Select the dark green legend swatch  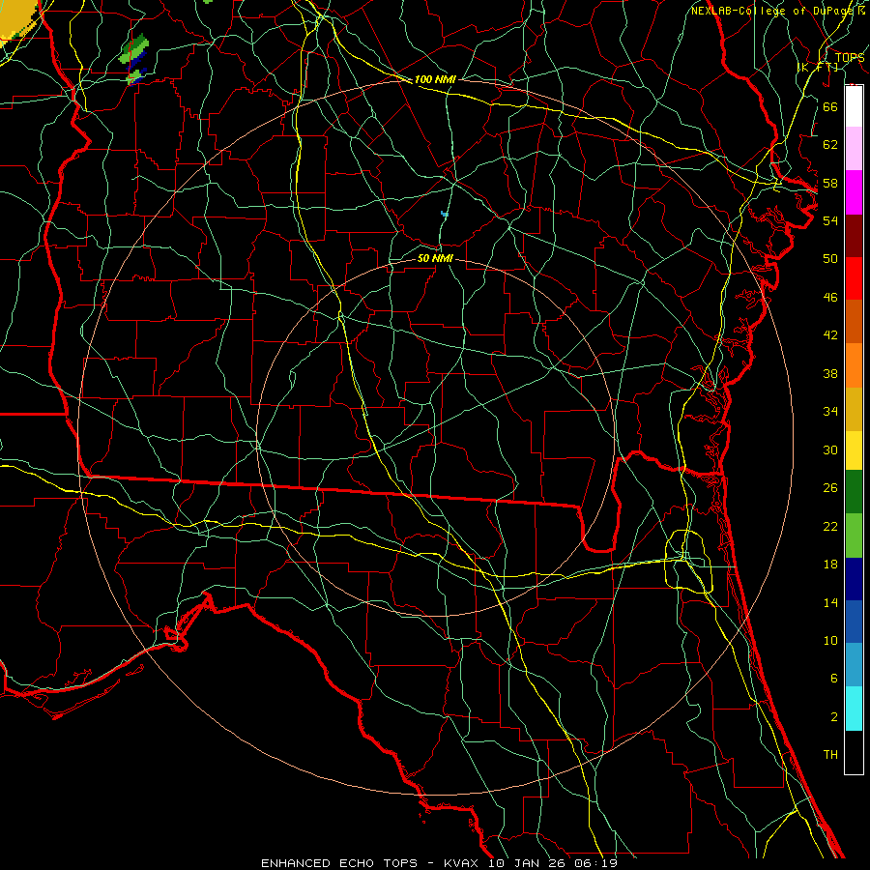click(x=854, y=492)
